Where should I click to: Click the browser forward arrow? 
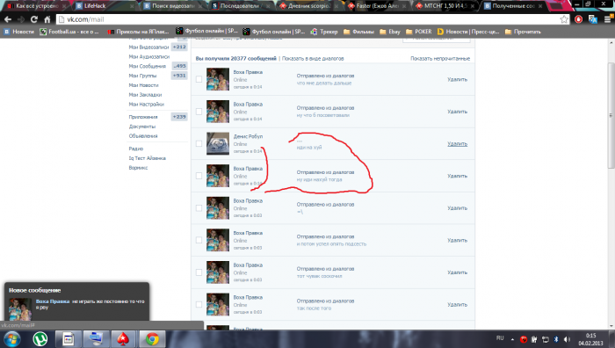(x=21, y=19)
